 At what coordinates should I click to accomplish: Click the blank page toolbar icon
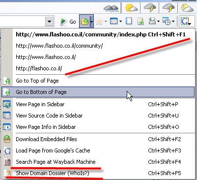point(129,21)
